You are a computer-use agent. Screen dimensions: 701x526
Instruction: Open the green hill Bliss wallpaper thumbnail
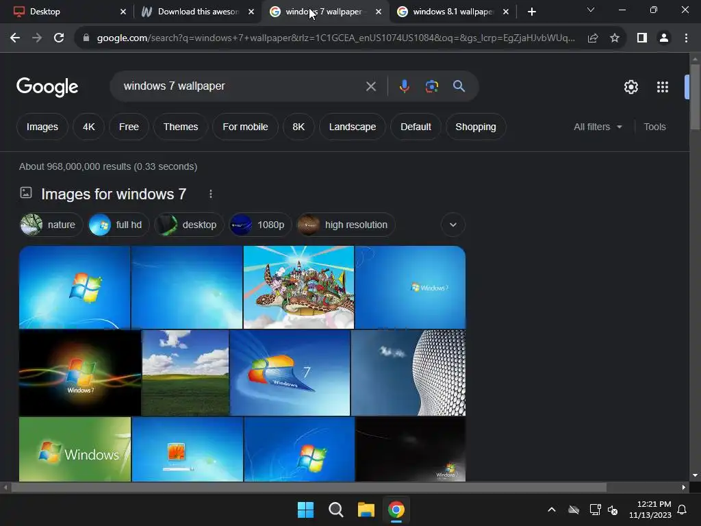[185, 373]
